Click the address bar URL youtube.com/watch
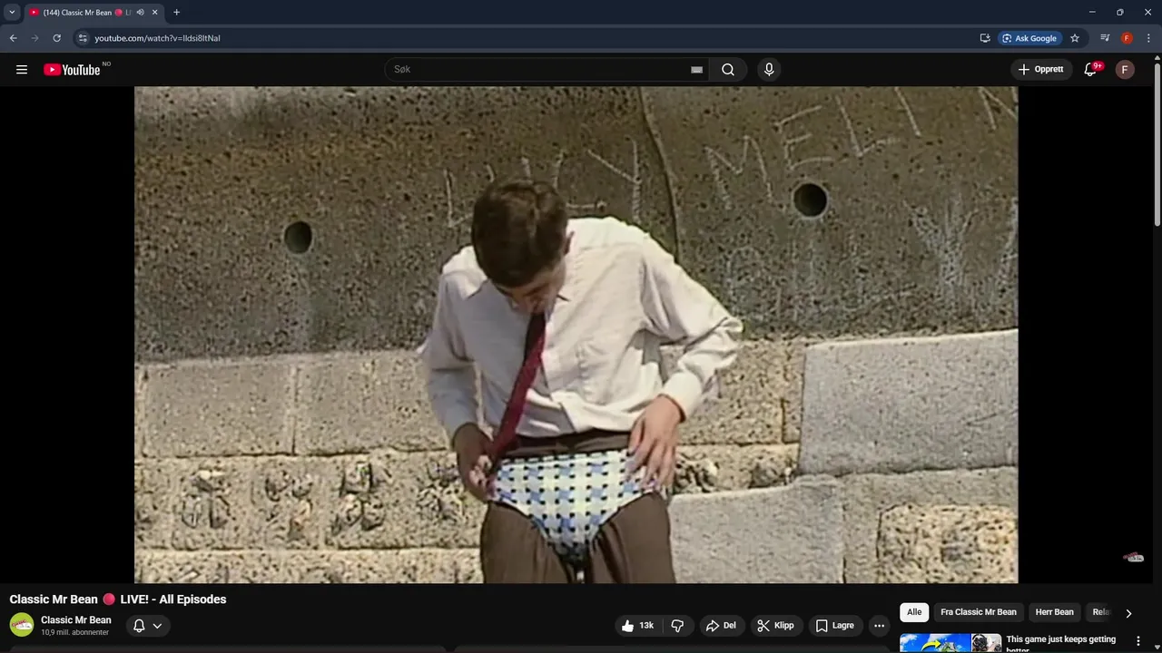This screenshot has height=653, width=1162. click(157, 38)
